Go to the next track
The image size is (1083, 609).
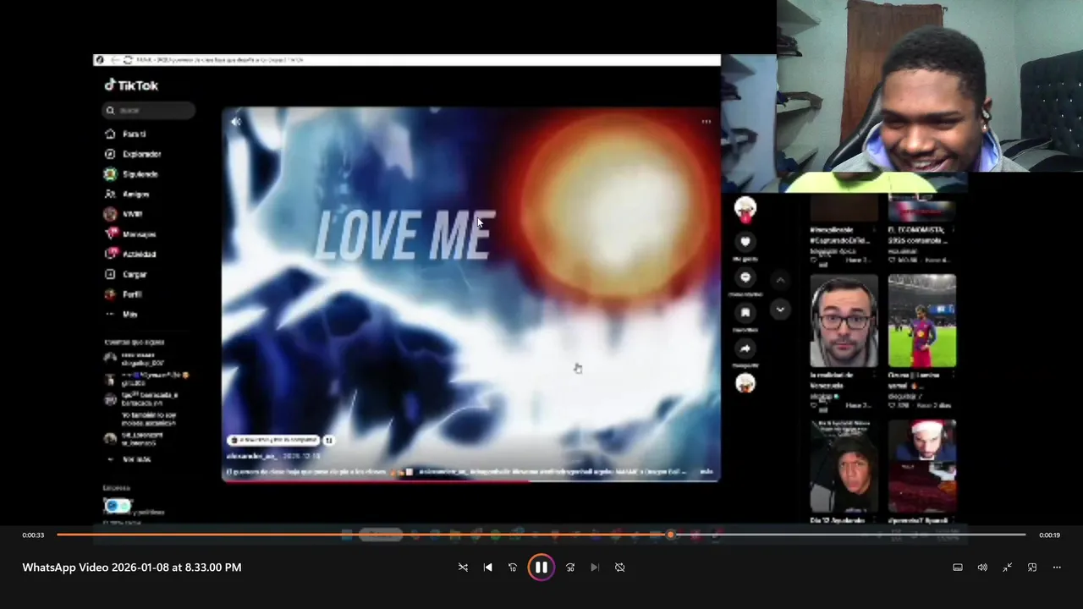(x=595, y=568)
